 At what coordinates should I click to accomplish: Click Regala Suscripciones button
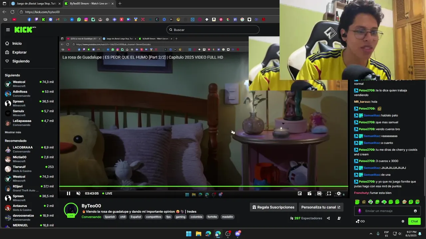coord(273,207)
